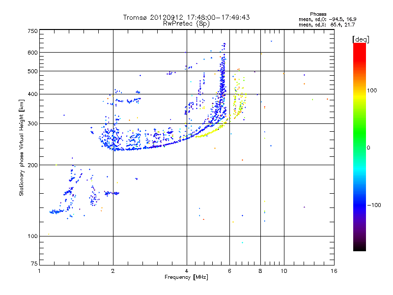Click the phase colorbar
The height and width of the screenshot is (295, 393).
point(360,147)
